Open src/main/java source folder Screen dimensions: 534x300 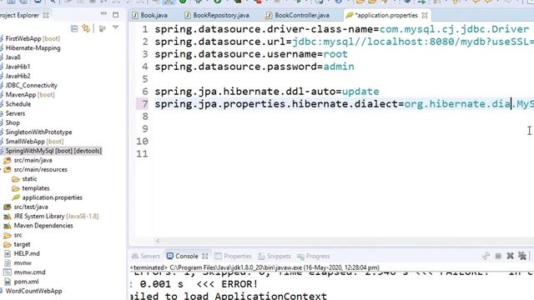tap(33, 160)
